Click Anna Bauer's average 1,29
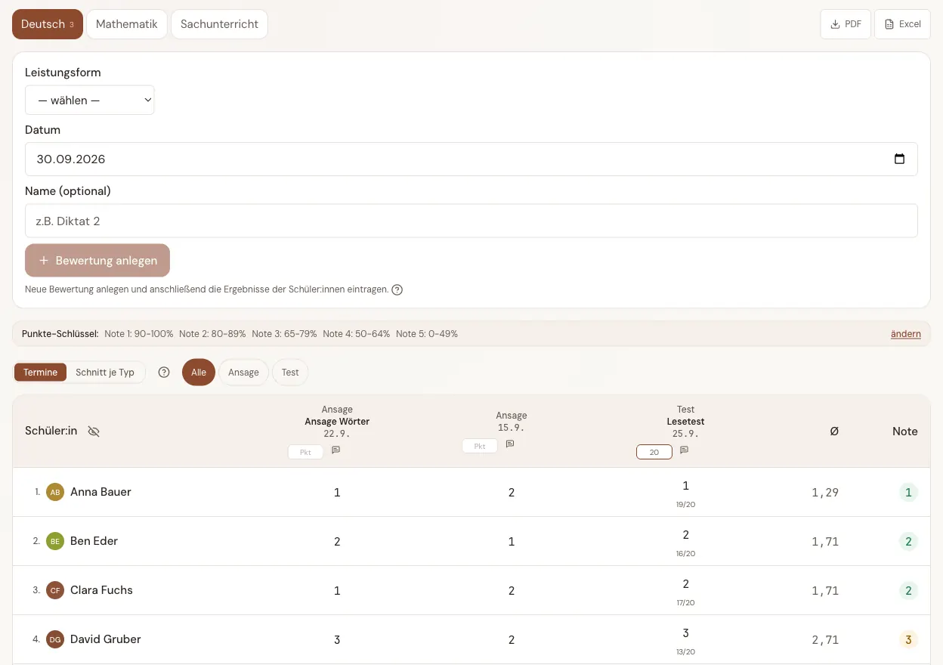The image size is (943, 665). [x=825, y=493]
